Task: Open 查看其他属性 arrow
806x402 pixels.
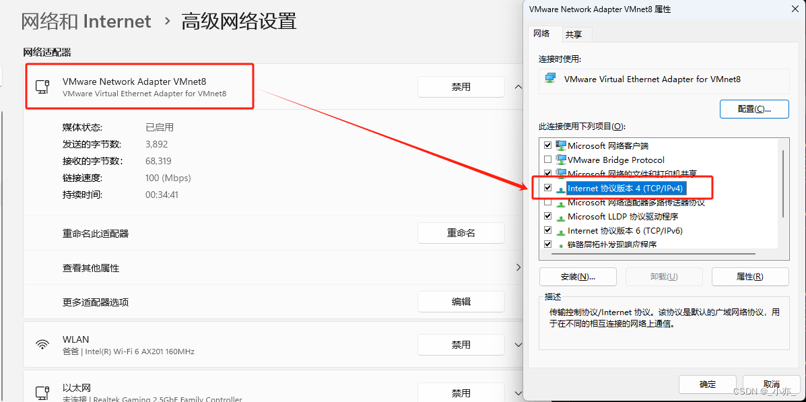Action: click(x=518, y=267)
